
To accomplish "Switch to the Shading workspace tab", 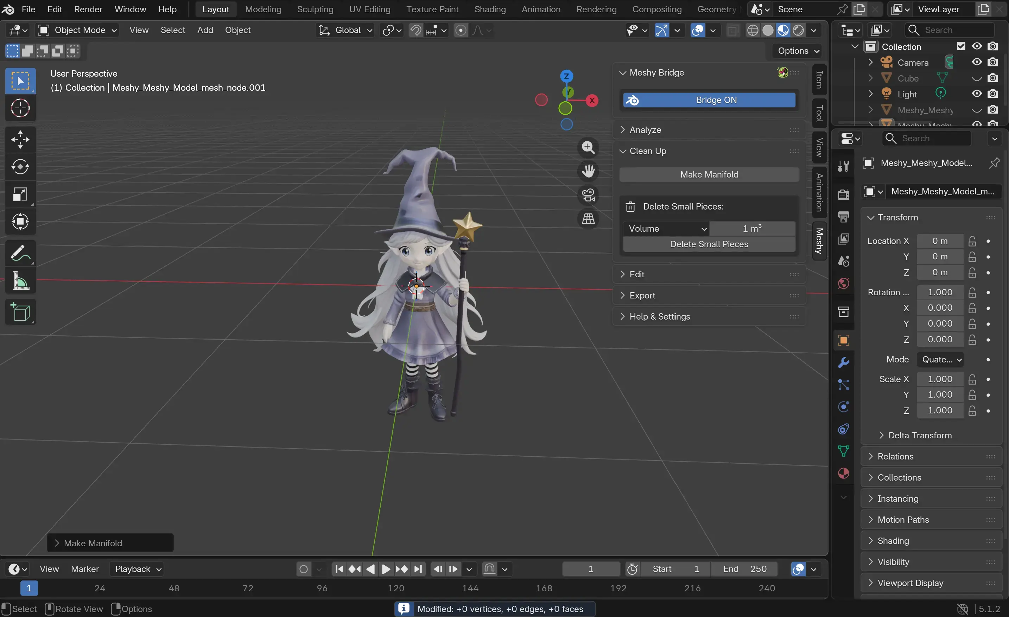I will point(490,9).
